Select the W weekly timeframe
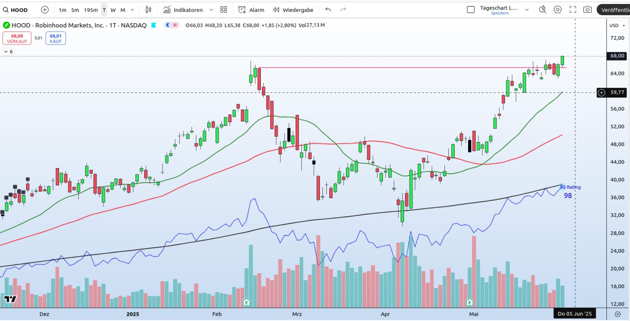The width and height of the screenshot is (630, 321). click(113, 10)
